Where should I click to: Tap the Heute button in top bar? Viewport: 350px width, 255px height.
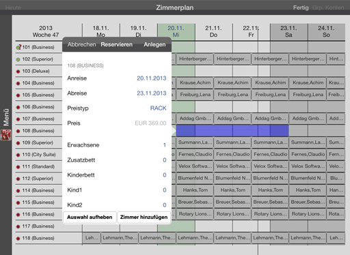pos(13,7)
